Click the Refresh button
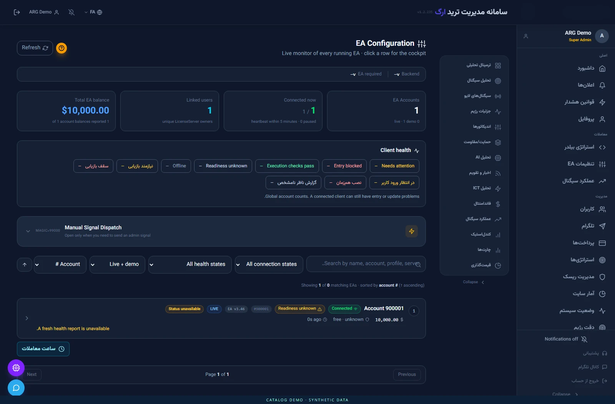This screenshot has height=404, width=615. coord(35,48)
